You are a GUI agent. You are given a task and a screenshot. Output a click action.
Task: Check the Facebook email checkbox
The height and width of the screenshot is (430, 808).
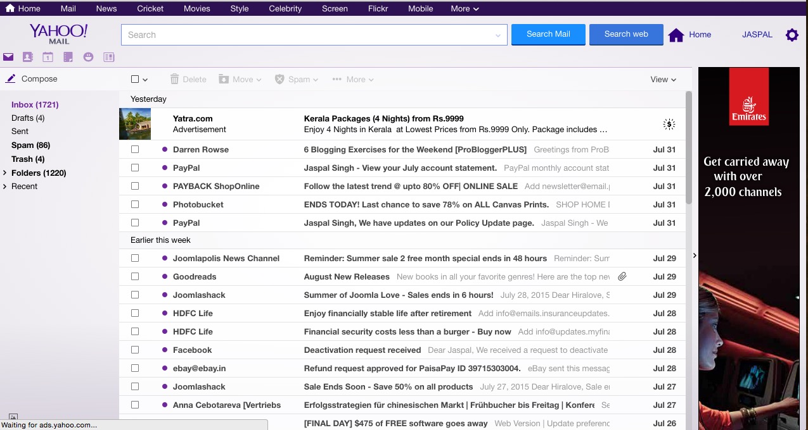(x=135, y=350)
